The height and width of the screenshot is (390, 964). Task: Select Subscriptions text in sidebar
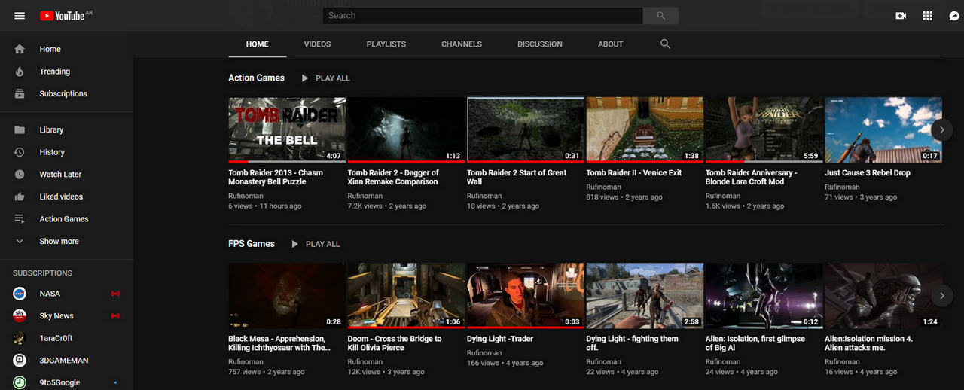[x=63, y=94]
